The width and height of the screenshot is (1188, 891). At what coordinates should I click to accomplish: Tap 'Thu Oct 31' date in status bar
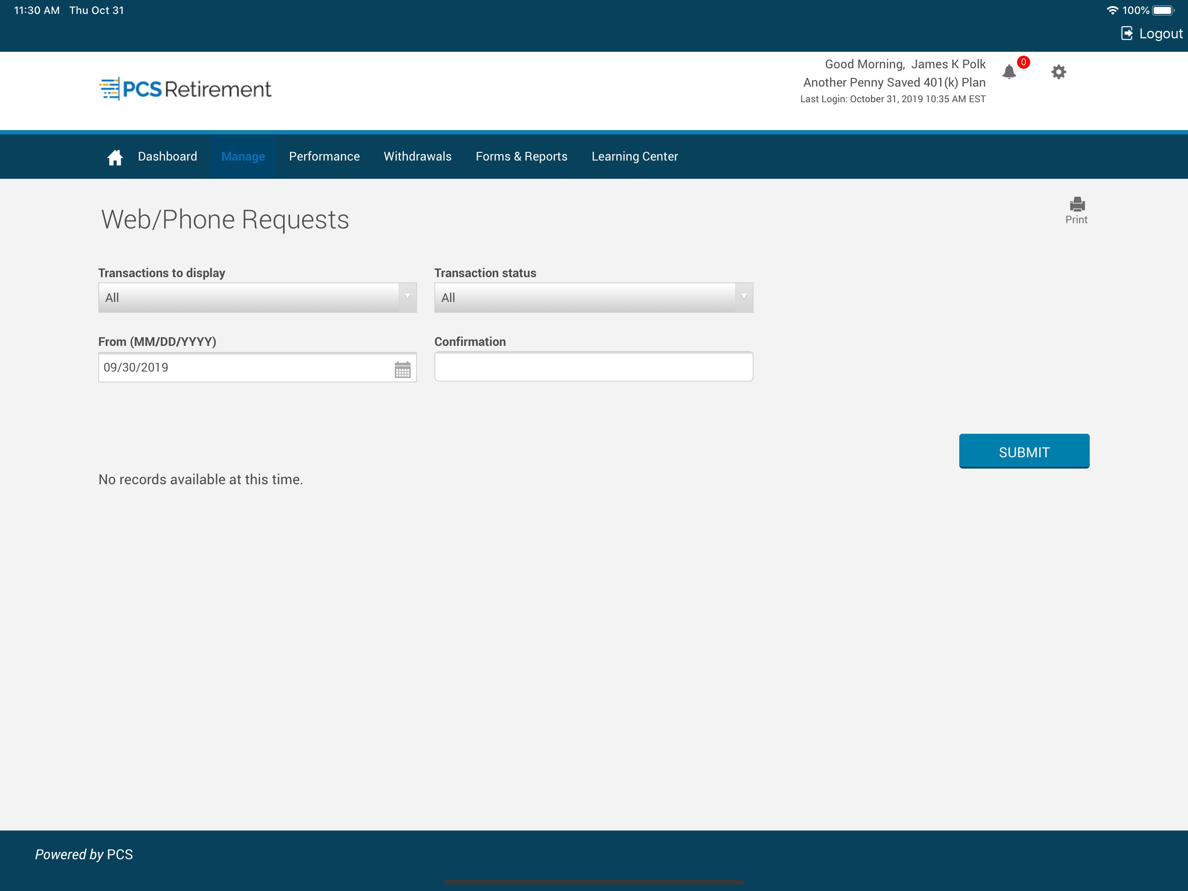coord(97,10)
